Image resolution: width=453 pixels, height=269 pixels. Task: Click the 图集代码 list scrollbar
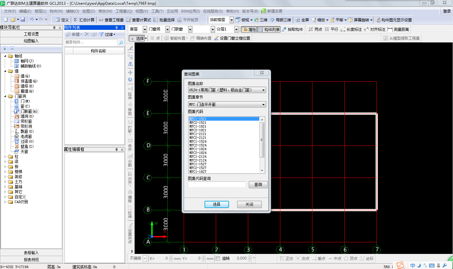click(262, 140)
